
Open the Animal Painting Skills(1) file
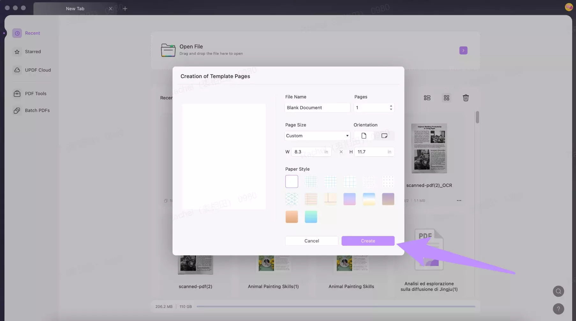point(273,264)
